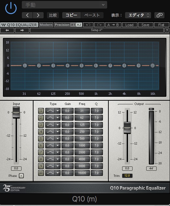Open band 4 filter type dropdown arrow
Viewport: 170px width, 206px height.
(58, 131)
